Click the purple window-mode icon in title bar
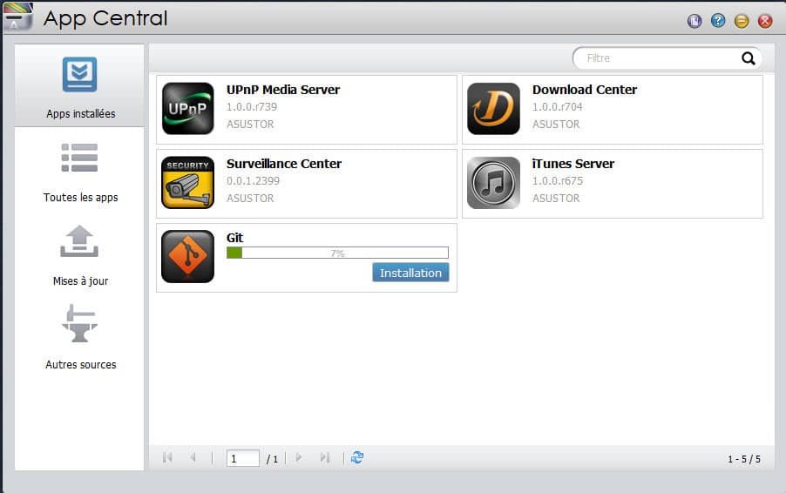 (x=695, y=21)
